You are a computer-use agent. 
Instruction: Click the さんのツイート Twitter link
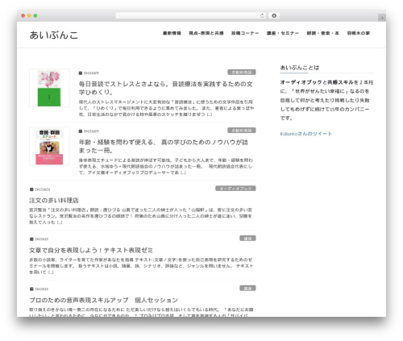coord(306,134)
